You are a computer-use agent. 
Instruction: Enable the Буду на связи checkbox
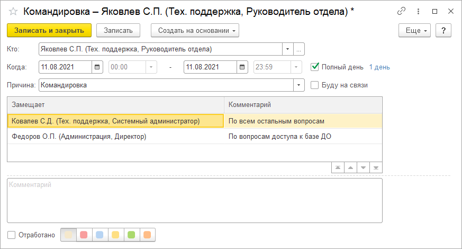(315, 85)
